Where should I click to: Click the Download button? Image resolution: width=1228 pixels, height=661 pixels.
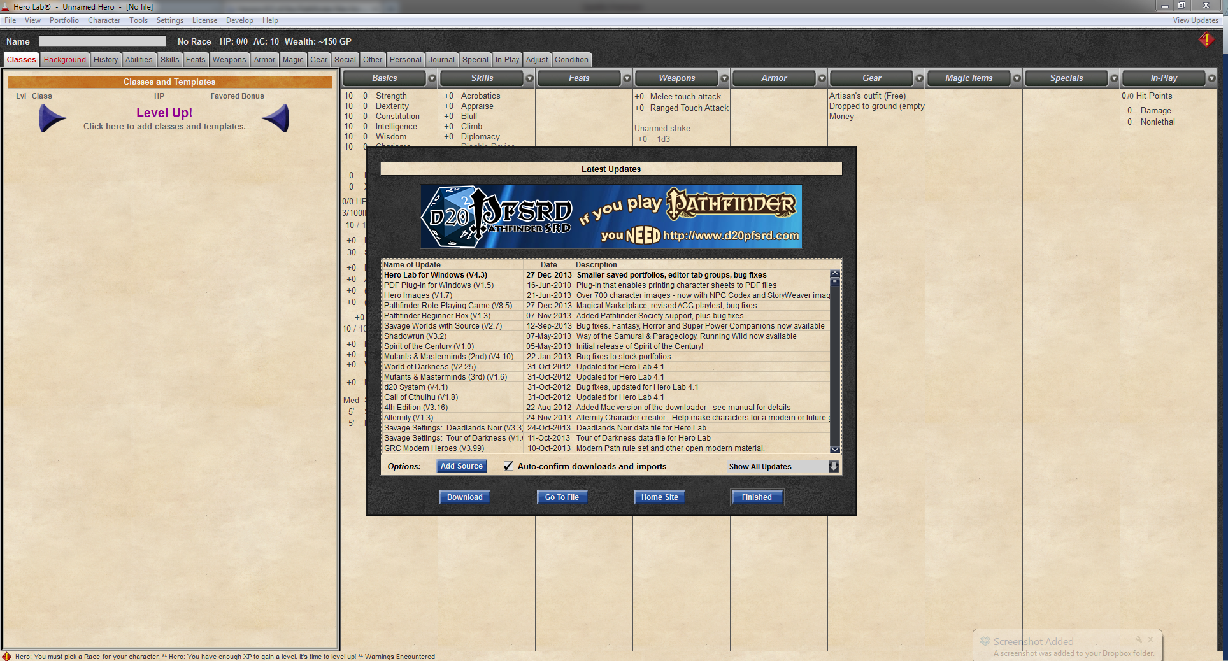click(464, 497)
